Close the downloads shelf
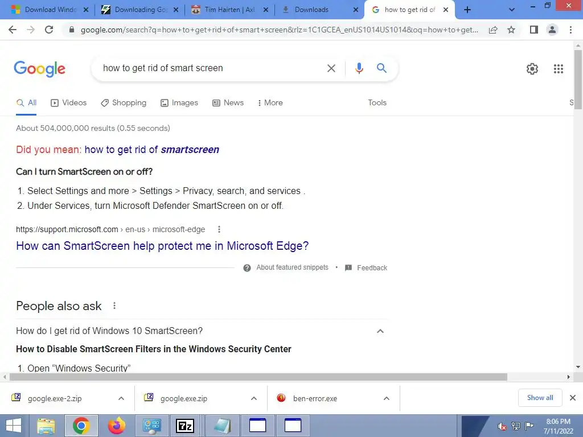The height and width of the screenshot is (437, 583). click(x=573, y=398)
